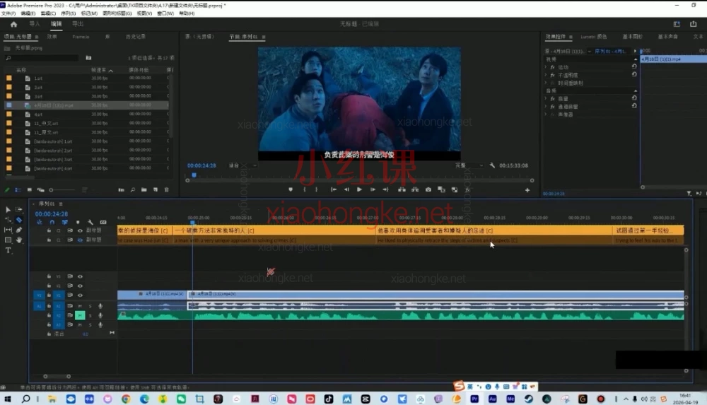The width and height of the screenshot is (707, 405).
Task: Collapse the 视频 section in Effect Controls
Action: 636,59
